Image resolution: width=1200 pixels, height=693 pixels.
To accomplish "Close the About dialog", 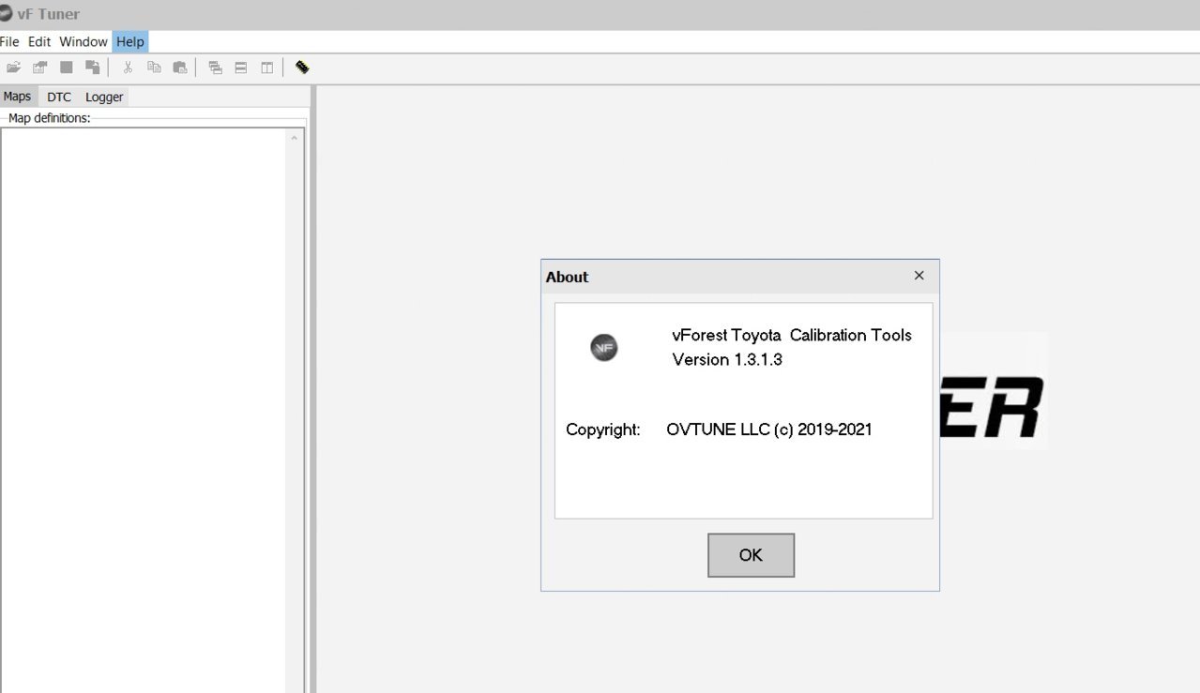I will click(x=919, y=276).
